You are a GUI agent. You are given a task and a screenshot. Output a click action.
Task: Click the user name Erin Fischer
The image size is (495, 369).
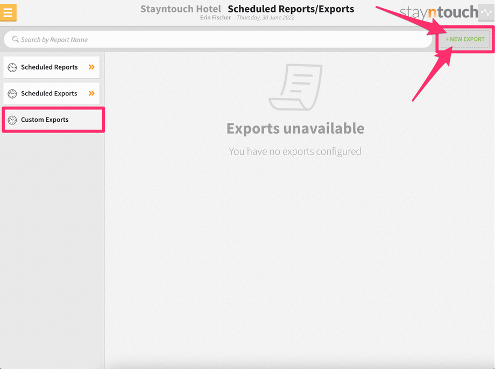tap(215, 18)
